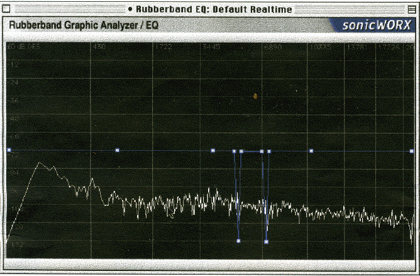This screenshot has height=276, width=420.
Task: Click the "dB DFS" axis label
Action: (x=28, y=47)
